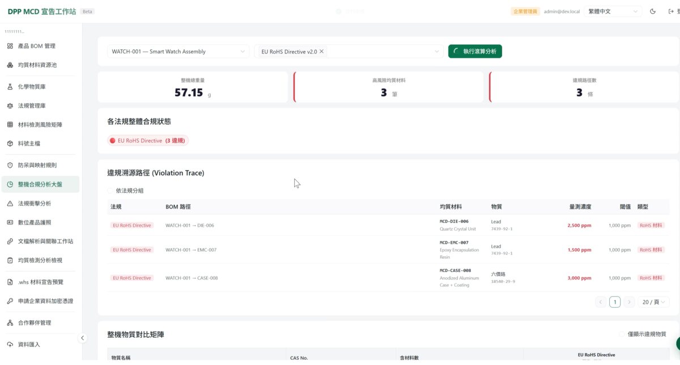Click the flask icon for 化學物質庫
Viewport: 680px width, 365px height.
point(10,87)
